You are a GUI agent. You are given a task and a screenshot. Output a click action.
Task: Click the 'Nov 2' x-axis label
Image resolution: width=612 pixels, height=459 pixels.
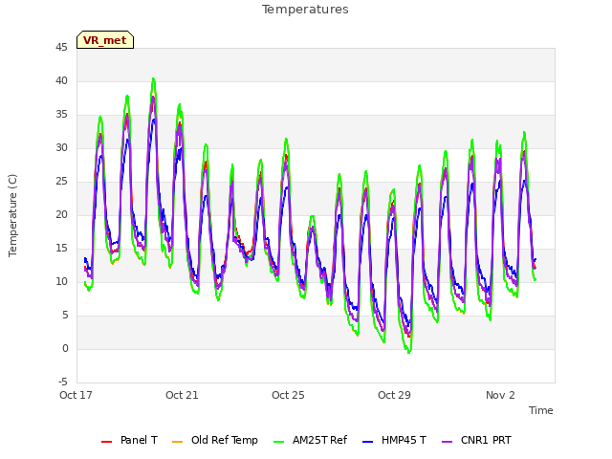(x=500, y=395)
